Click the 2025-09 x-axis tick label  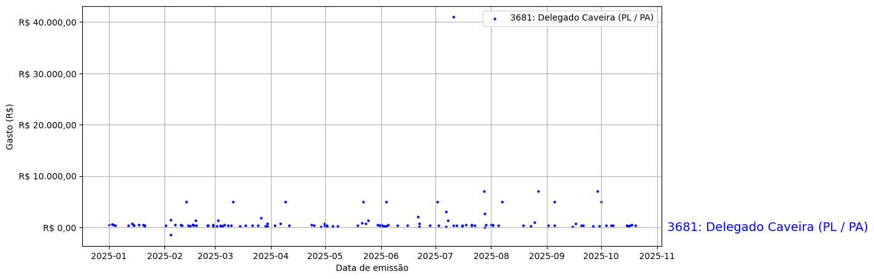point(547,255)
